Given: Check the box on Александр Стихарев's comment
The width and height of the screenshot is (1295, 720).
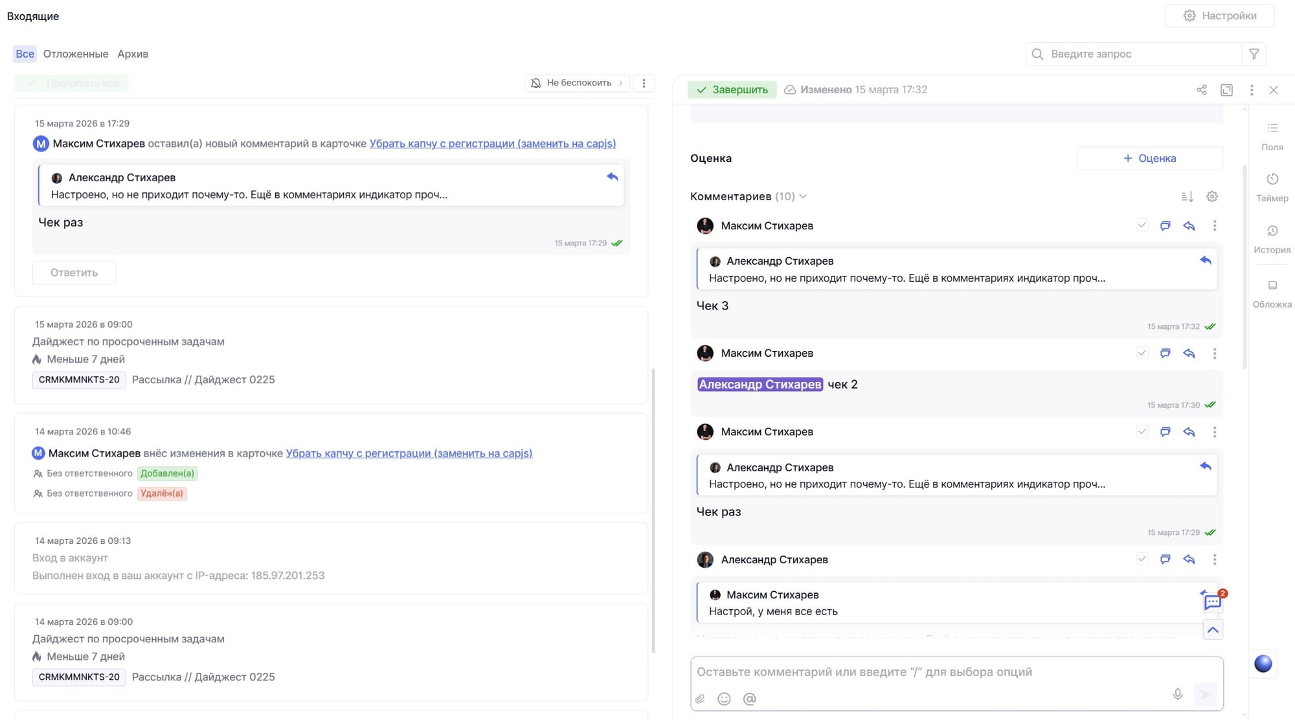Looking at the screenshot, I should coord(1142,559).
